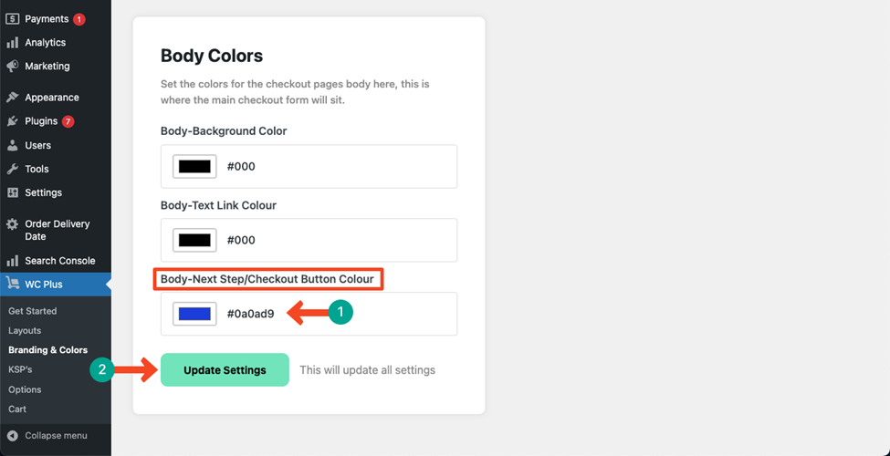Click the Tools wrench icon
This screenshot has height=456, width=890.
[13, 169]
